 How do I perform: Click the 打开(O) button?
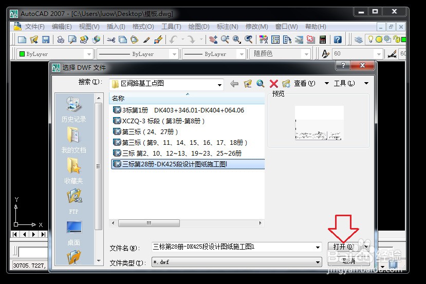[x=344, y=247]
